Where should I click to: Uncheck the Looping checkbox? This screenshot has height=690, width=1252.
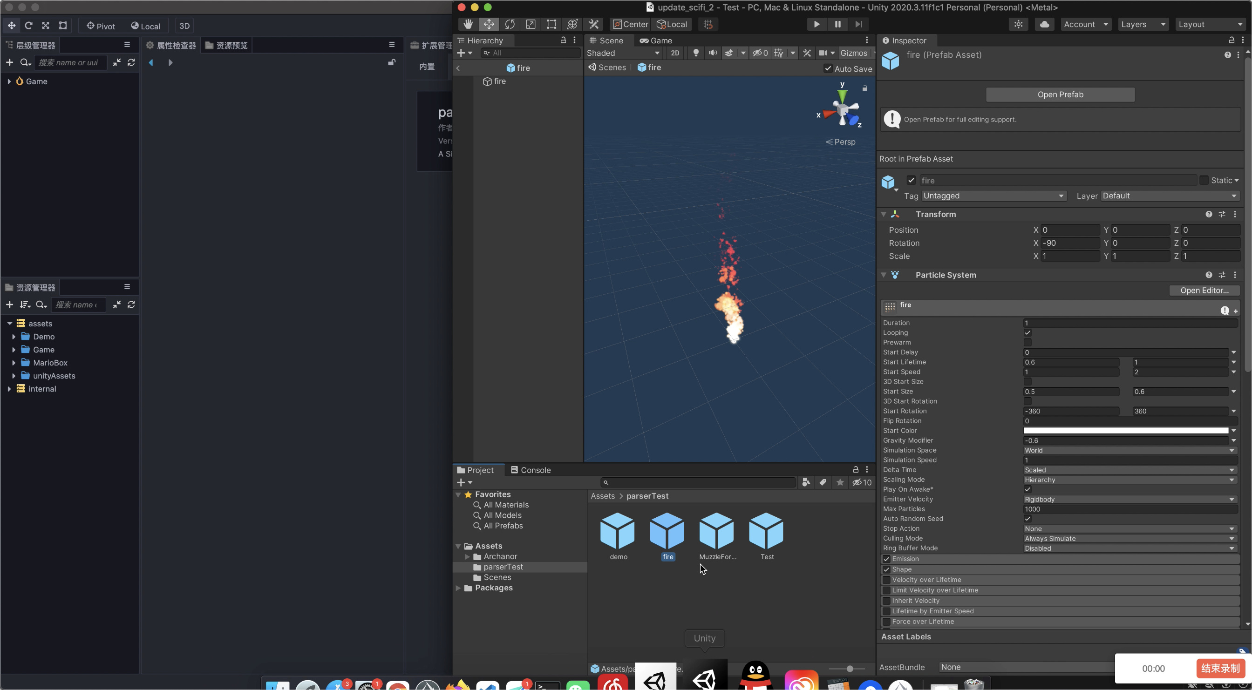1027,333
